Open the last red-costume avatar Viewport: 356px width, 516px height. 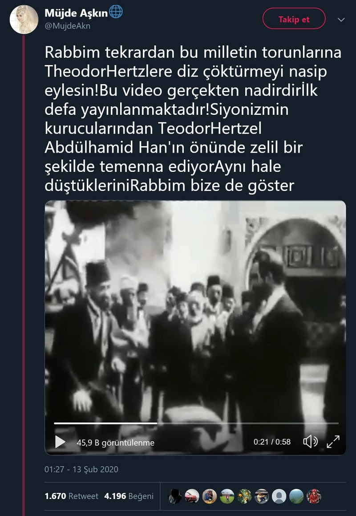tap(314, 496)
